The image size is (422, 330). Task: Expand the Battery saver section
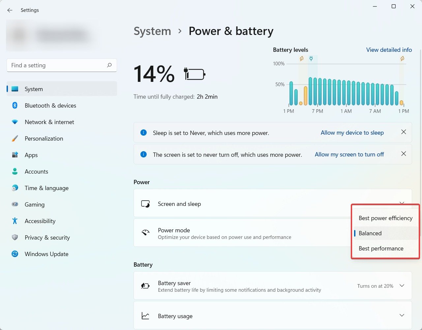pyautogui.click(x=402, y=285)
